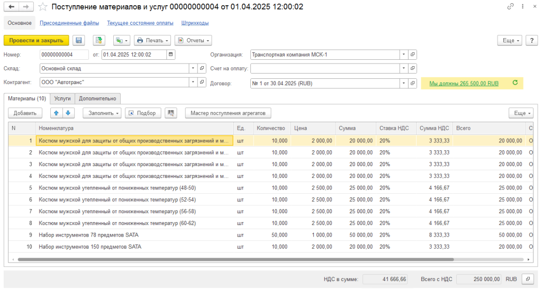542x290 pixels.
Task: Refresh the settlement balance with green icon
Action: (515, 83)
